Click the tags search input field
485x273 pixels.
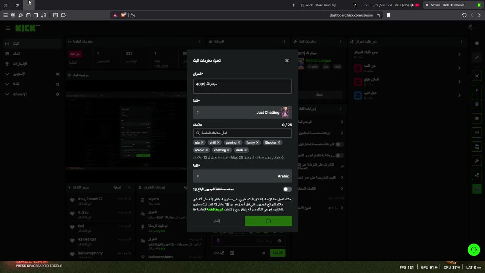[x=242, y=133]
